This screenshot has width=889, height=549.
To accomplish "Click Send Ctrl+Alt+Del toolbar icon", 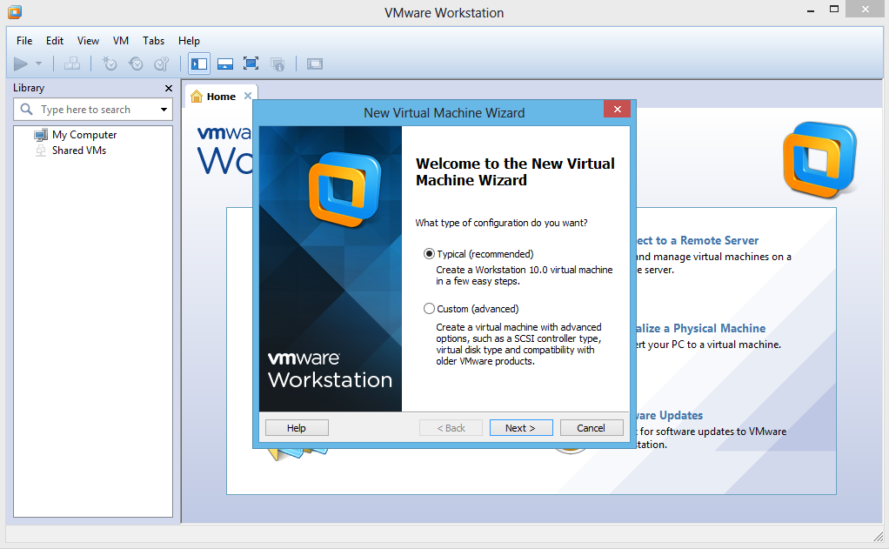I will click(72, 64).
